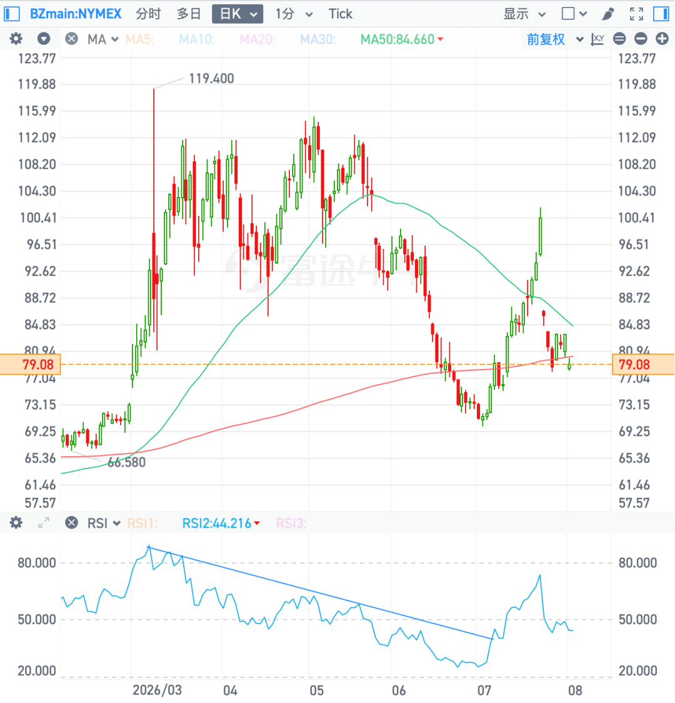
Task: Click the 123.77 left axis label
Action: click(37, 58)
